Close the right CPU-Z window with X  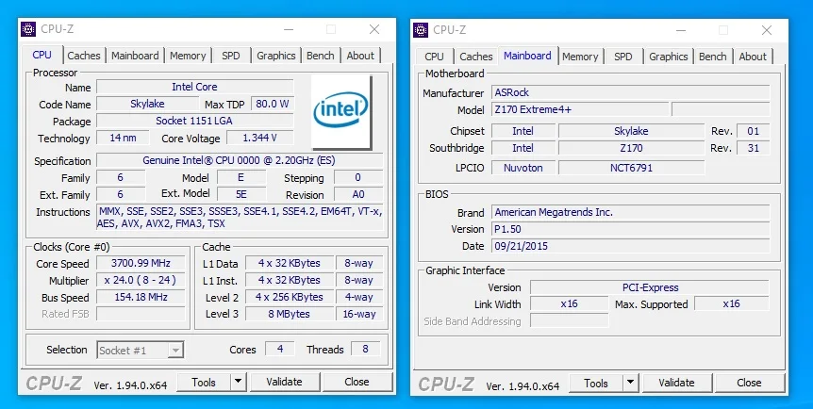tap(767, 30)
